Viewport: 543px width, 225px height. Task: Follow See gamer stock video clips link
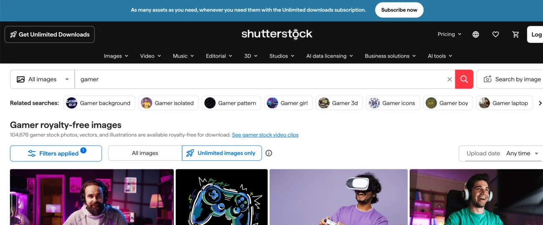click(265, 135)
